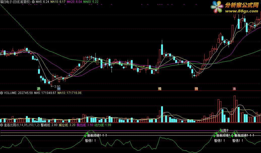This screenshot has width=261, height=153.
Task: Open the red 涨 event marker
Action: pos(234,89)
